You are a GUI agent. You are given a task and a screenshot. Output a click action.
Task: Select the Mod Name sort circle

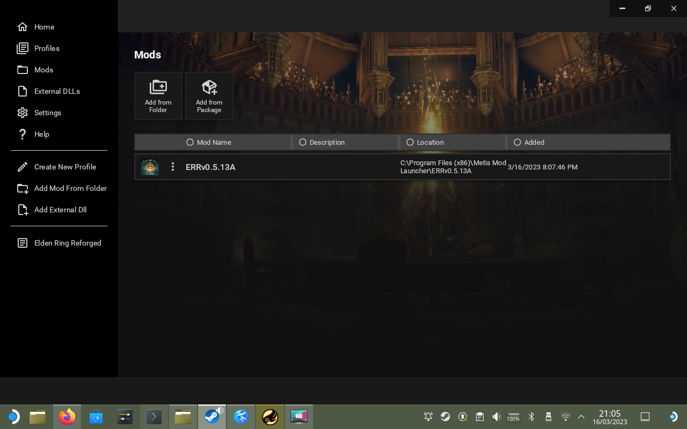pos(190,142)
